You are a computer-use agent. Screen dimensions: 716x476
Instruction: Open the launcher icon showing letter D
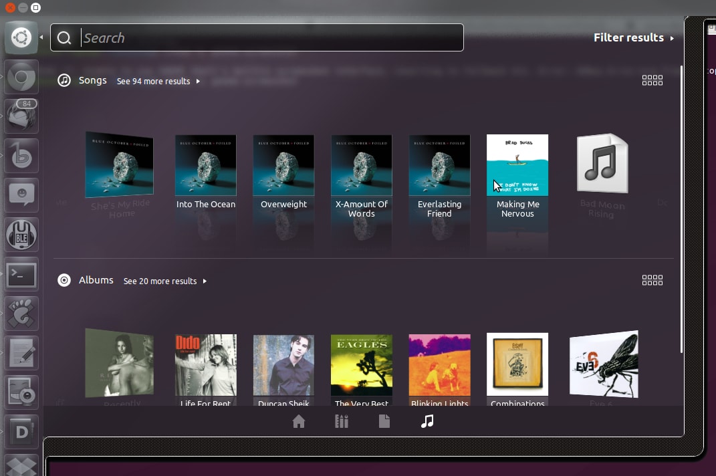pyautogui.click(x=21, y=432)
